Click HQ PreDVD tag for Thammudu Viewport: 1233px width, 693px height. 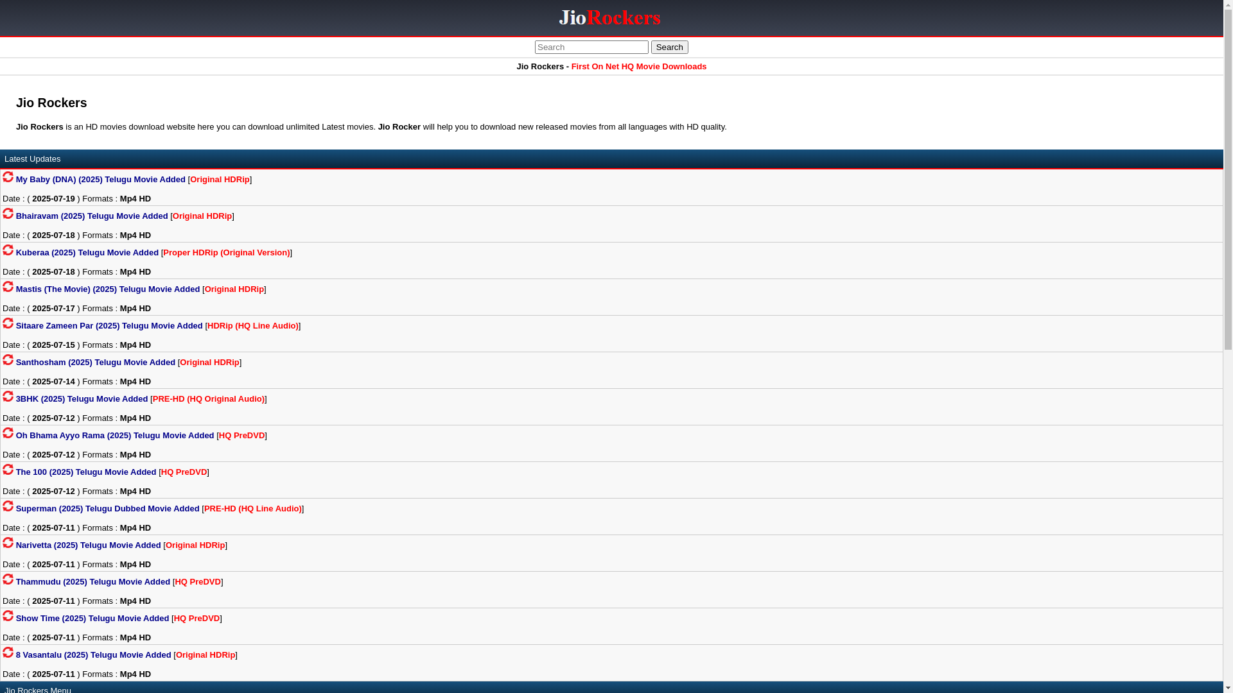pyautogui.click(x=198, y=582)
